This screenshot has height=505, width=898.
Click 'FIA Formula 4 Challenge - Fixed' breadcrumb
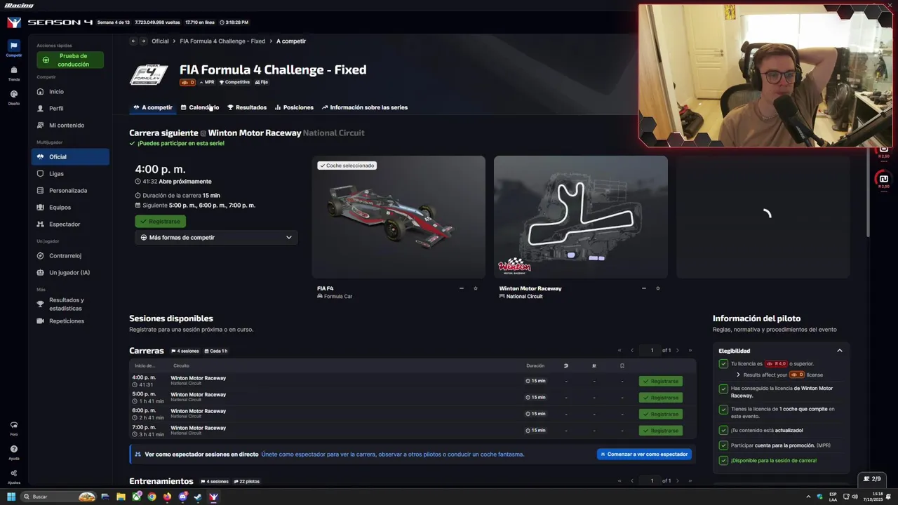pos(222,41)
